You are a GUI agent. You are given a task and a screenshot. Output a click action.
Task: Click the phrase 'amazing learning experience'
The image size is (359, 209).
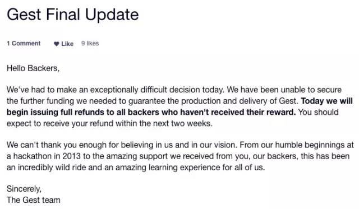168,168
